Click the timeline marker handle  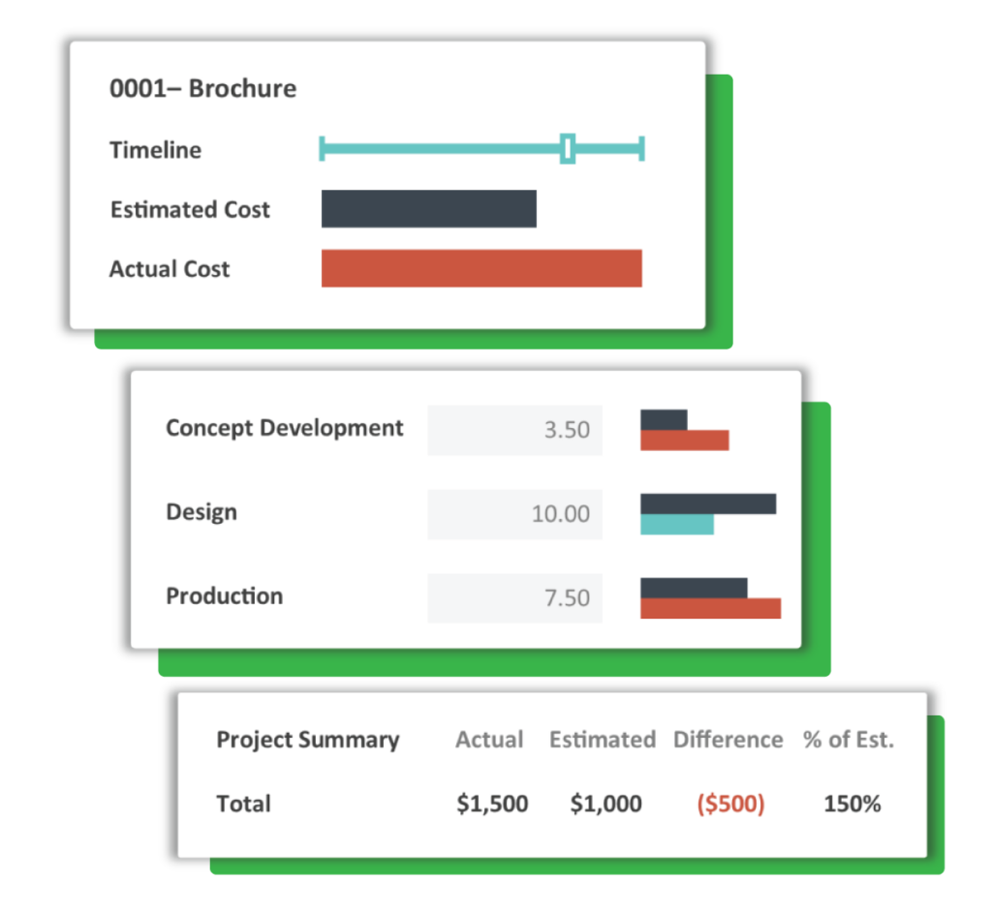(568, 149)
